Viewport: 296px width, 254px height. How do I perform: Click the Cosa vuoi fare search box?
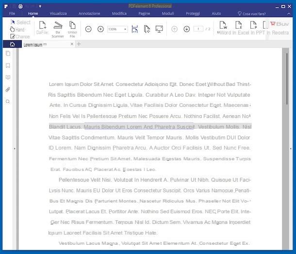(252, 14)
